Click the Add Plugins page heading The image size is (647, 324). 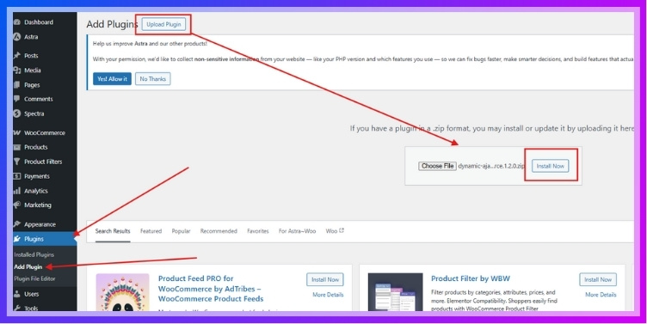[112, 24]
